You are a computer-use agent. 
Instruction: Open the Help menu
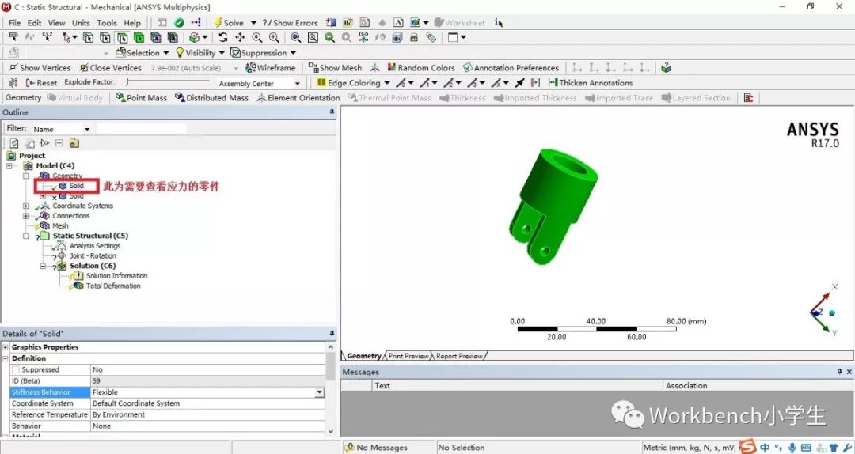[x=132, y=23]
